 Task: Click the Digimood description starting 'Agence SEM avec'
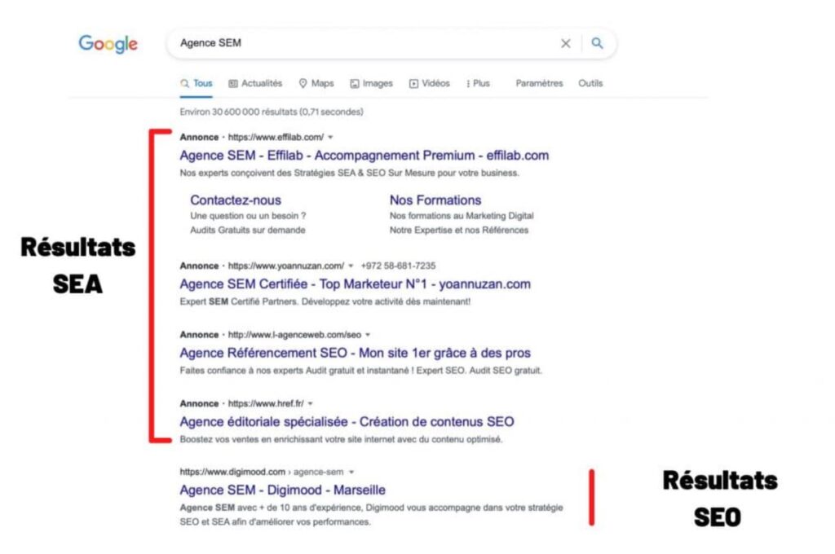[371, 515]
